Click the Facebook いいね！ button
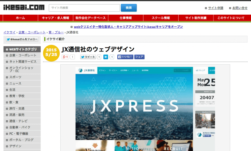The width and height of the screenshot is (251, 151). click(x=125, y=57)
